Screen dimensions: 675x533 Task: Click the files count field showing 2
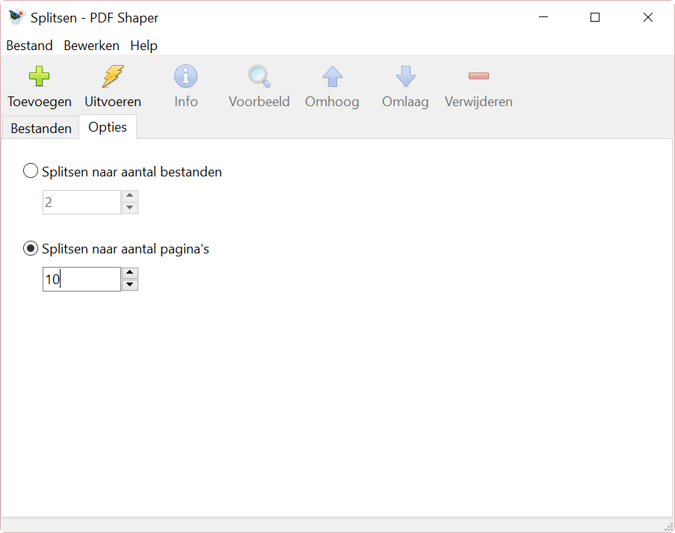81,202
